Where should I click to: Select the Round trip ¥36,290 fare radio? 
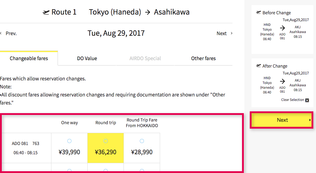106,141
